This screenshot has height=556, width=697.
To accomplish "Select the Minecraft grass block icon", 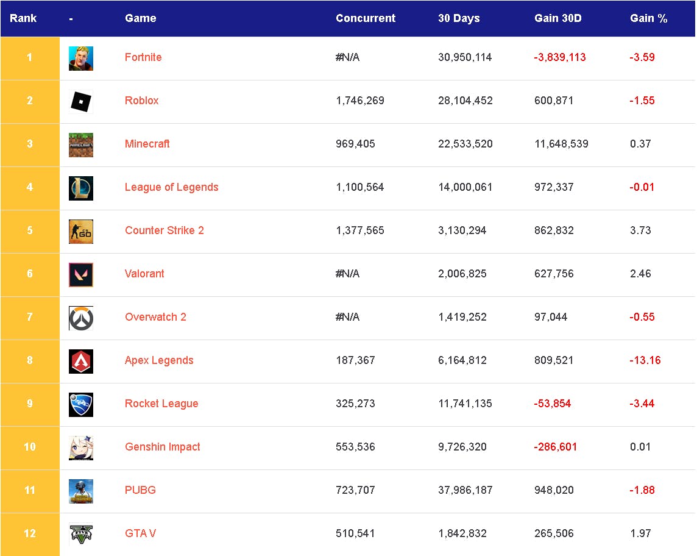I will pos(81,145).
